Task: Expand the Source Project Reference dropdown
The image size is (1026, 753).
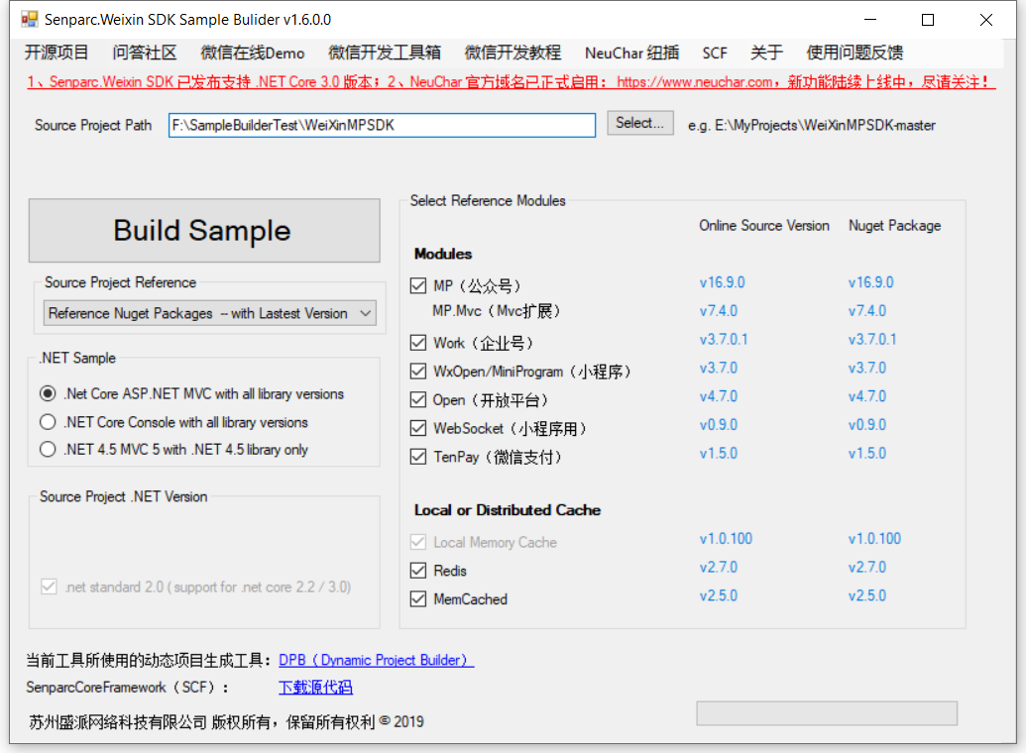Action: (364, 314)
